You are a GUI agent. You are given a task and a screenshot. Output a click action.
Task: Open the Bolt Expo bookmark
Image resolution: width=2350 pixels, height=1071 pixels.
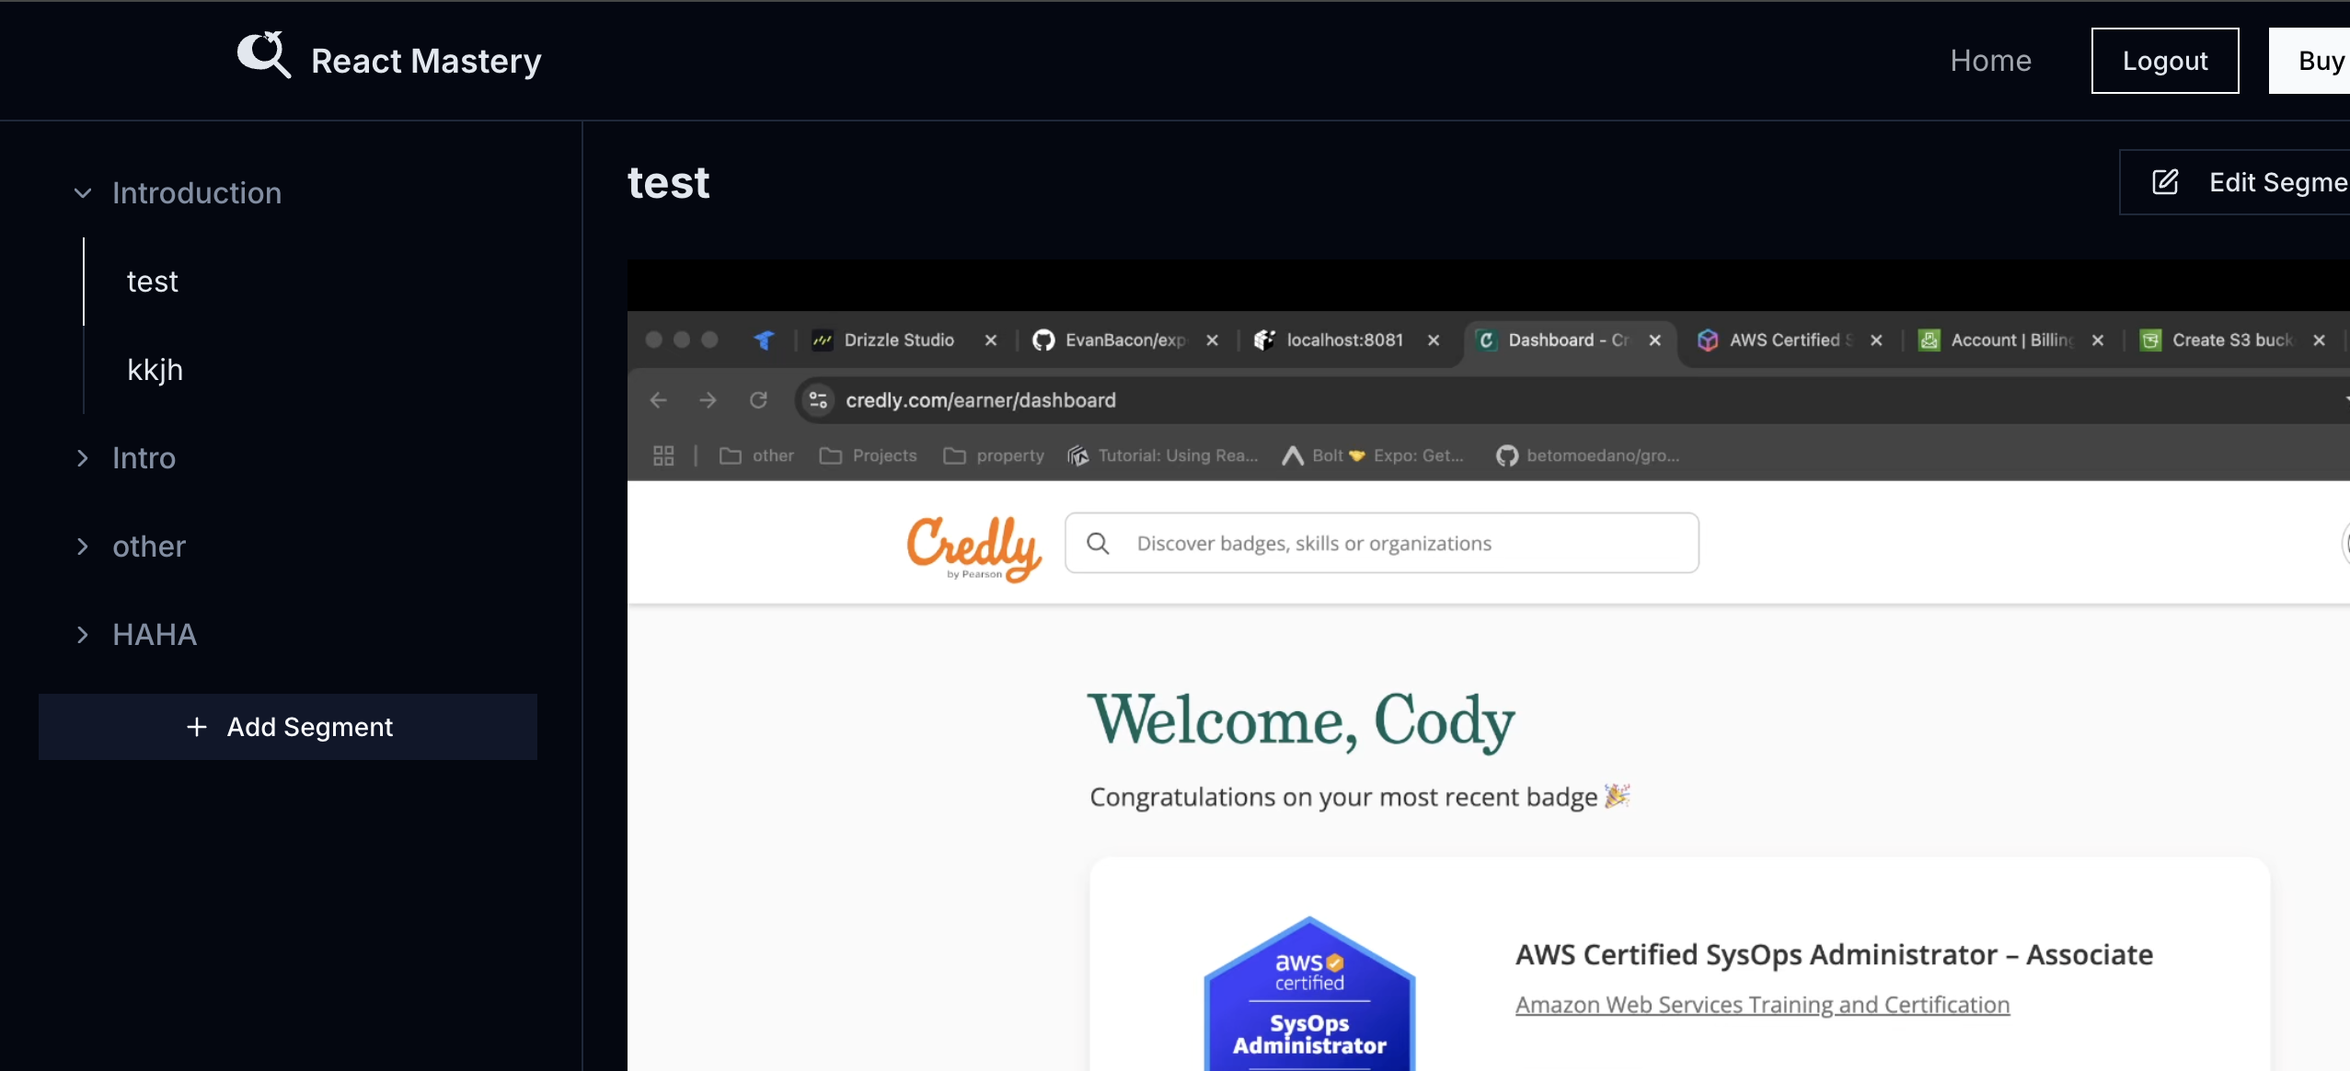(1373, 455)
